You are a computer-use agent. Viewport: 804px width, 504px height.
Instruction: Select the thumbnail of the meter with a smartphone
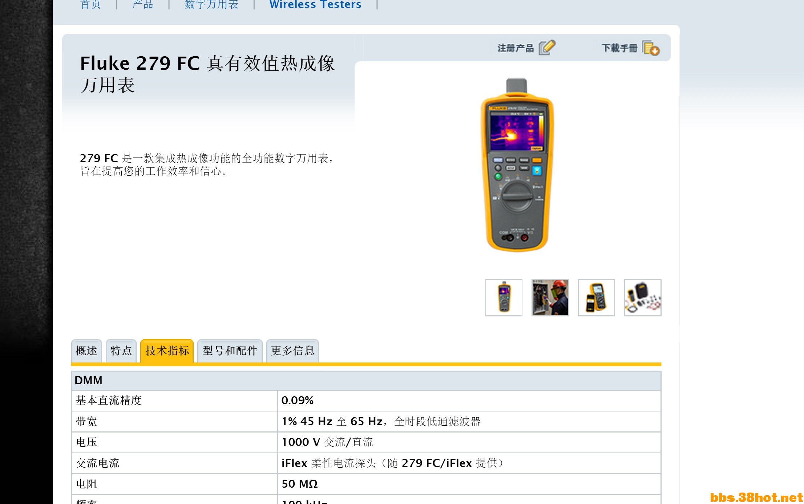click(597, 298)
